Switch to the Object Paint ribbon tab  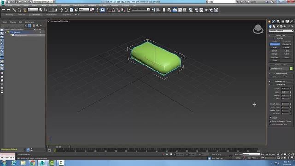click(51, 14)
